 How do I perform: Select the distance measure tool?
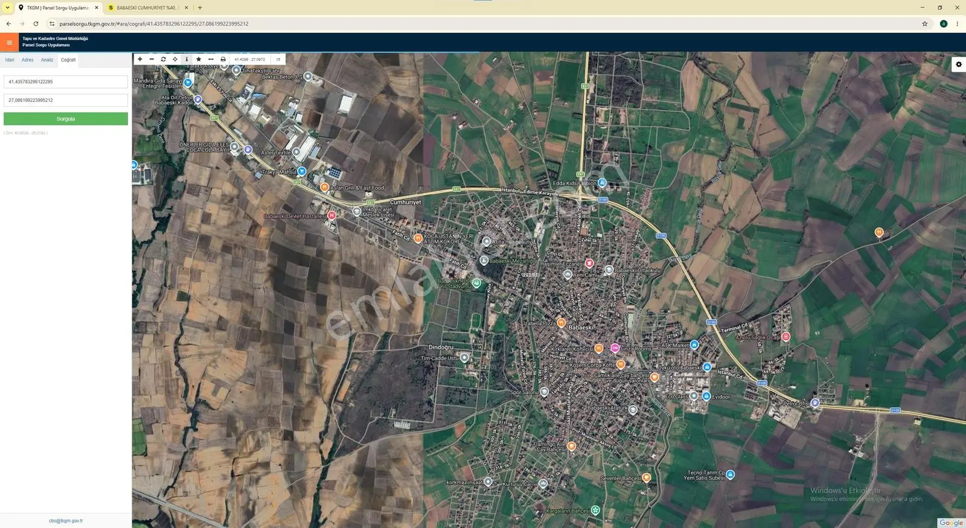pyautogui.click(x=211, y=59)
